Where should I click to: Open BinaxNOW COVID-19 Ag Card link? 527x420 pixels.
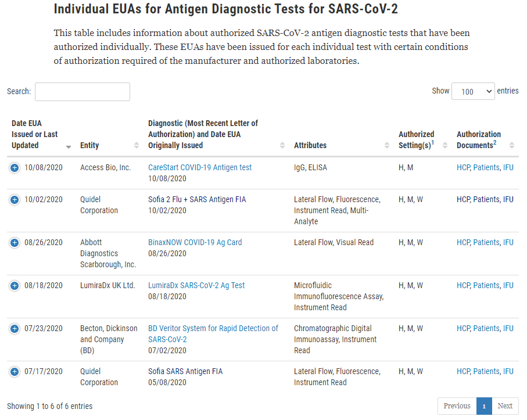195,242
